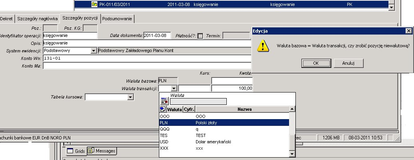This screenshot has height=160, width=414.
Task: Click the Kwota field showing 100,00
Action: 232,88
